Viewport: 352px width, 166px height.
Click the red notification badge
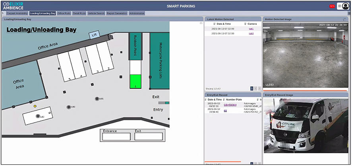(332, 6)
